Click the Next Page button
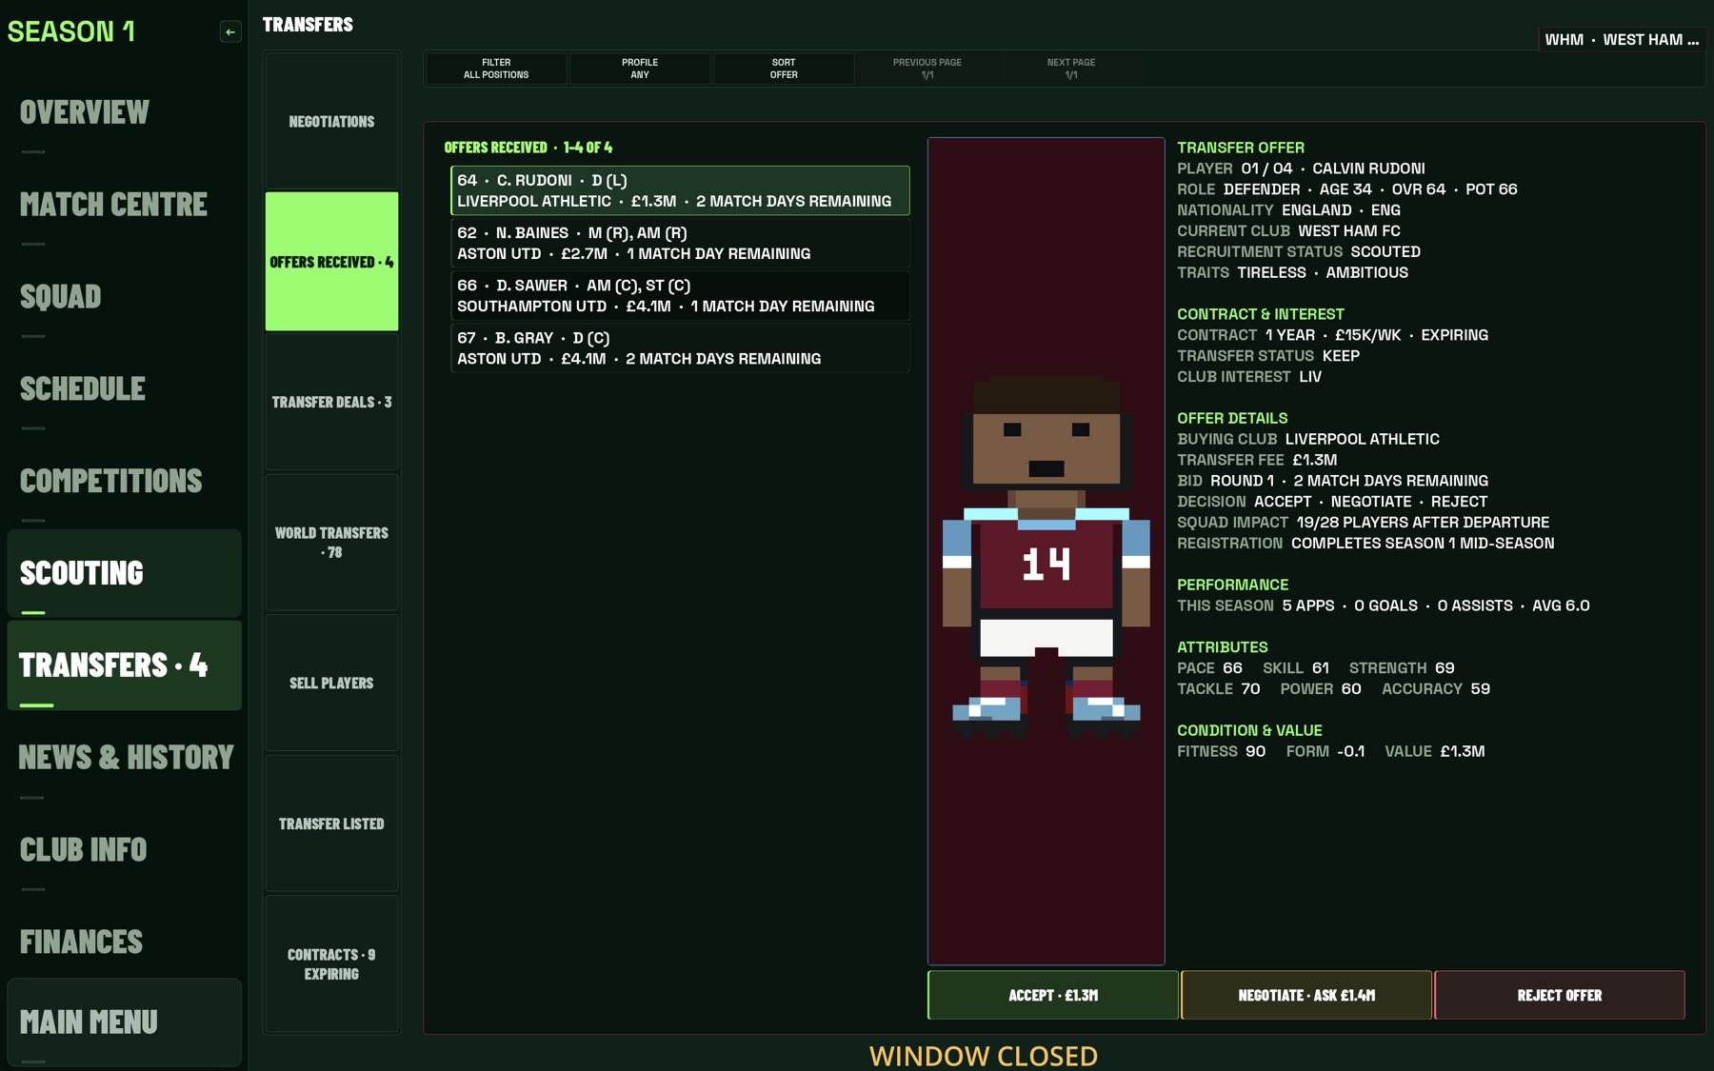Viewport: 1714px width, 1071px height. [x=1071, y=69]
